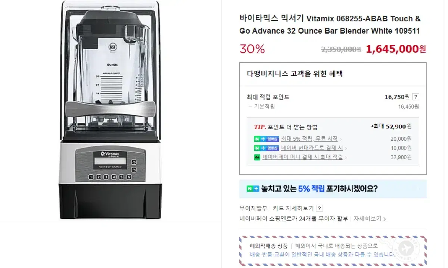Click the 놓치고 있는 5% 적립 banner
The height and width of the screenshot is (268, 448).
coord(333,189)
